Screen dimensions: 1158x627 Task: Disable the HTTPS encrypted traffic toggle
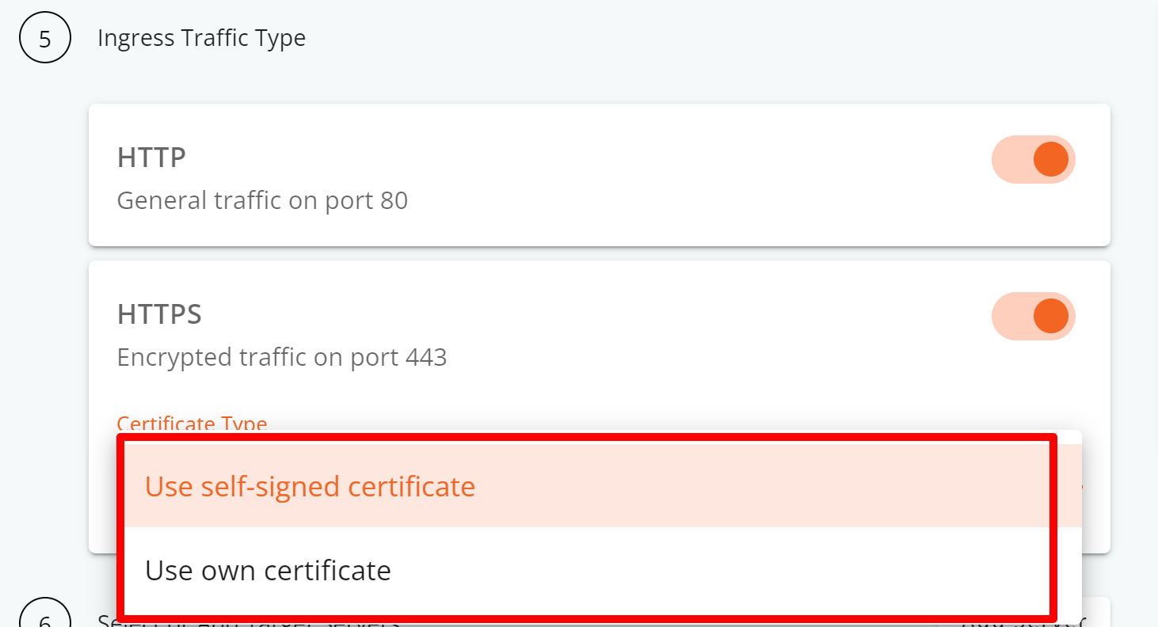click(1033, 316)
